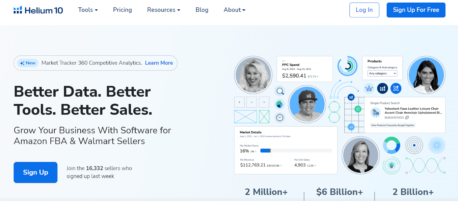Click View Products Frequently Bought Together
This screenshot has width=458, height=202.
(393, 125)
